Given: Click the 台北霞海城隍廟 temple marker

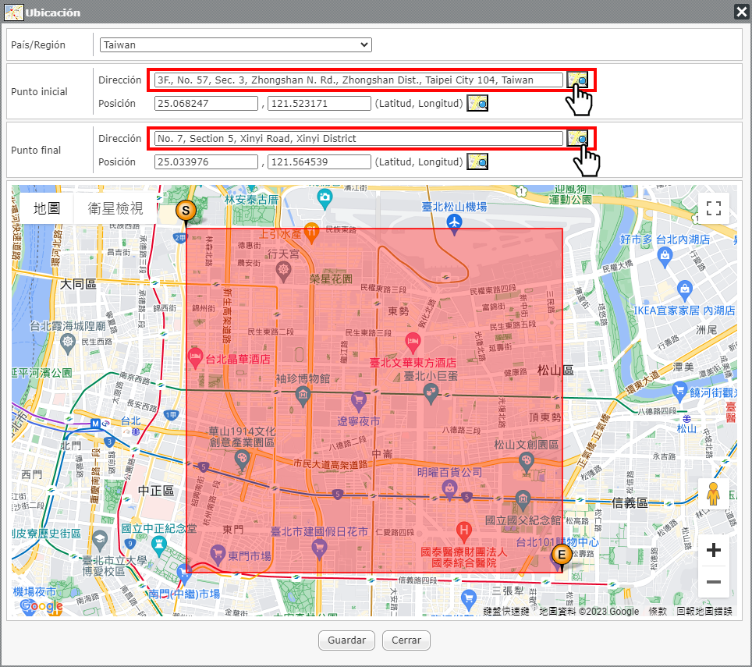Looking at the screenshot, I should [68, 342].
